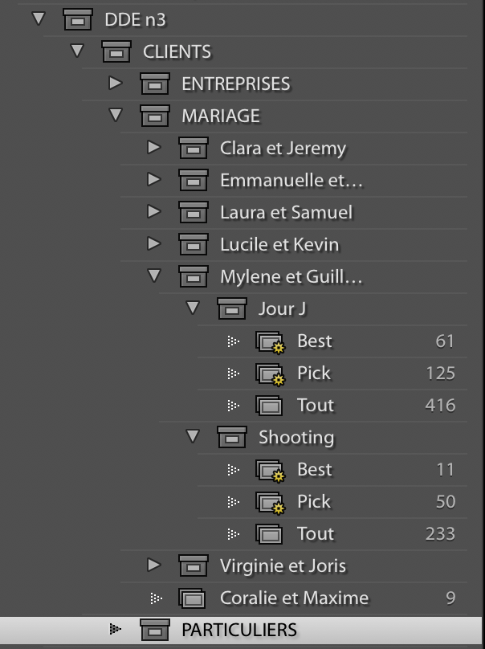The image size is (485, 649).
Task: Collapse the CLIENTS collection set
Action: [77, 51]
